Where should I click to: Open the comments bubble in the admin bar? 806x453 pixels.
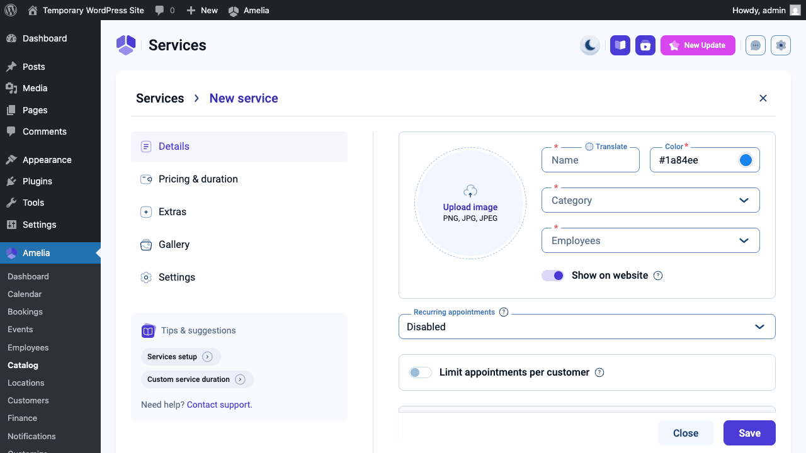[165, 10]
